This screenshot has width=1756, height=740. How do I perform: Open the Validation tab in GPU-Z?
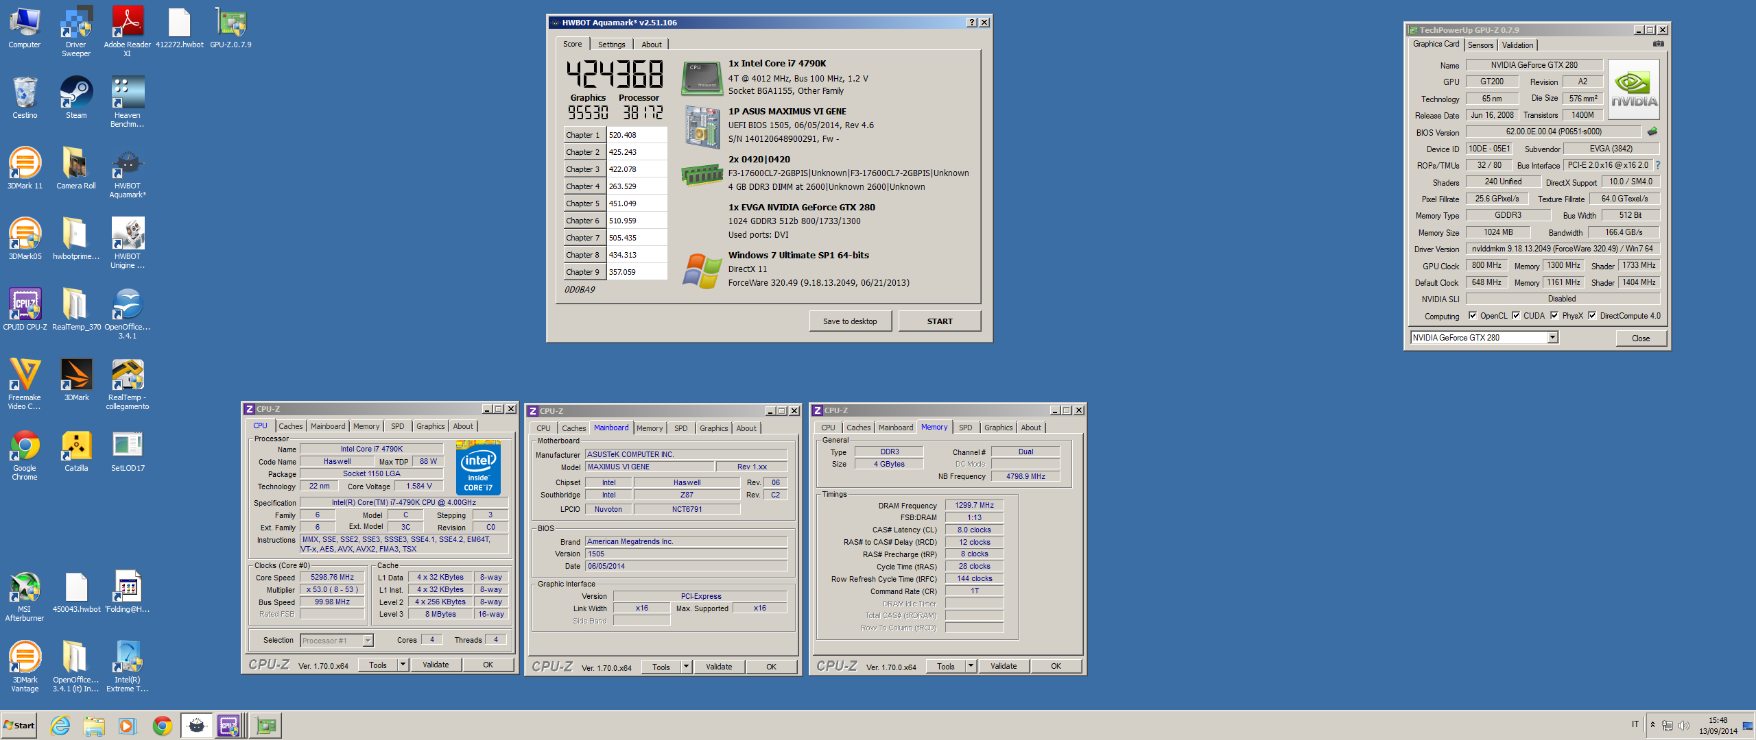1517,45
